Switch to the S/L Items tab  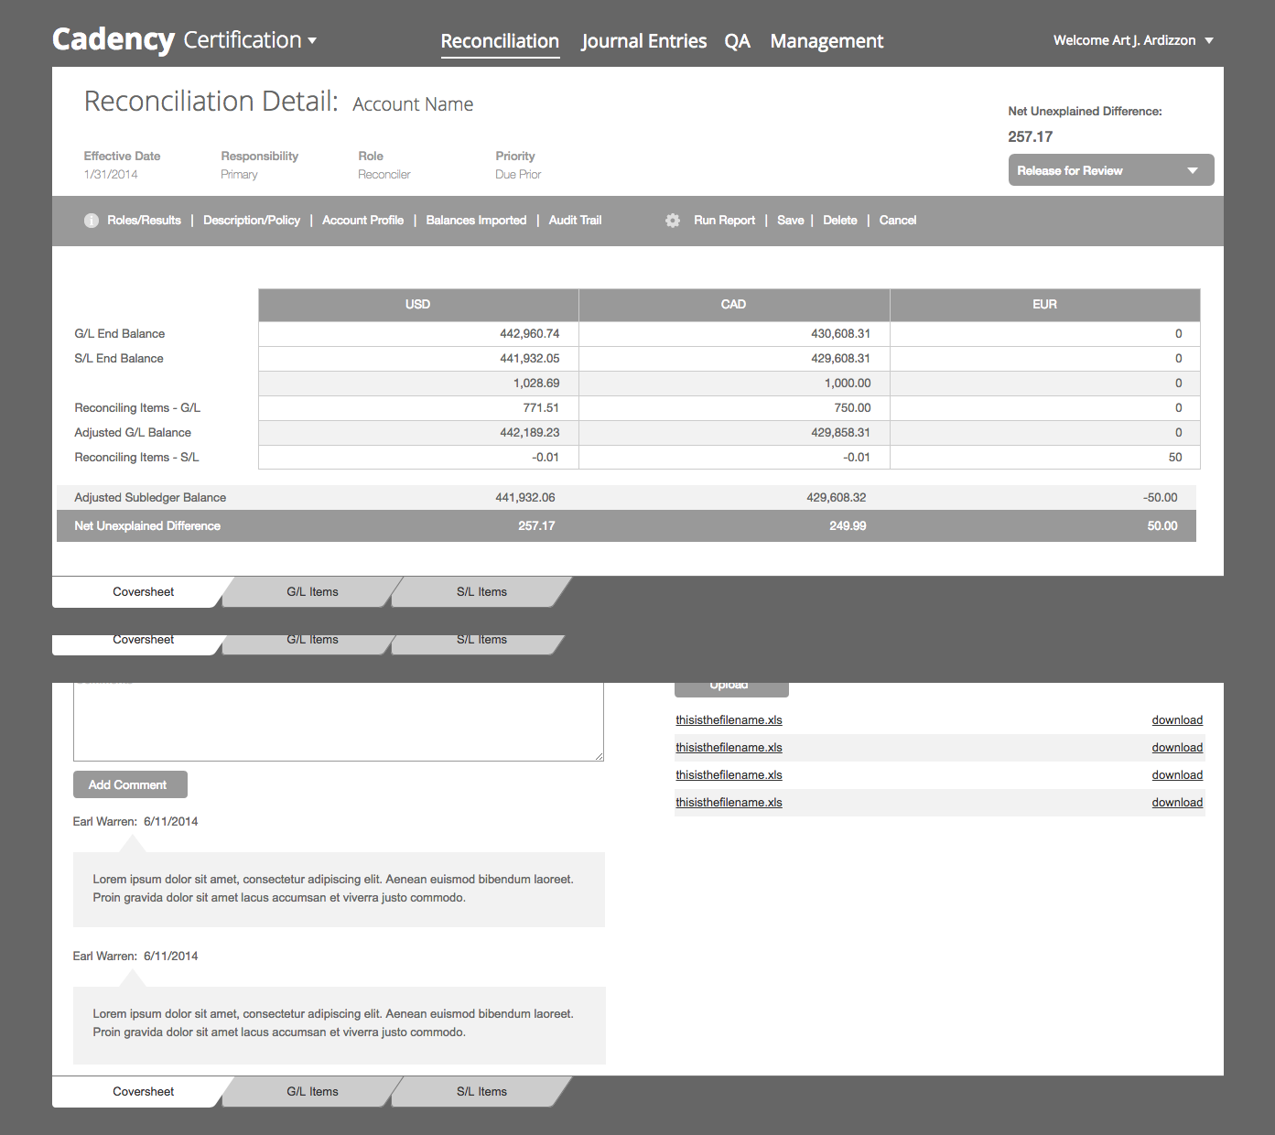[x=481, y=591]
